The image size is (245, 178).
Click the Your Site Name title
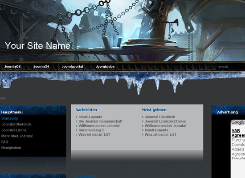38,45
